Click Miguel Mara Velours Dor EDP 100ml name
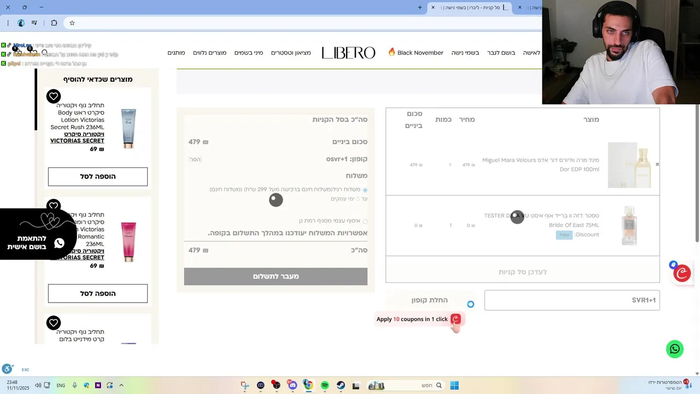This screenshot has height=394, width=700. click(541, 165)
